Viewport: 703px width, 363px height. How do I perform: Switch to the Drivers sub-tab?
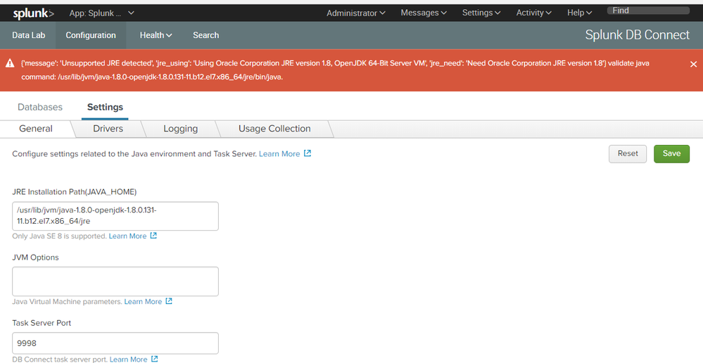pyautogui.click(x=108, y=129)
